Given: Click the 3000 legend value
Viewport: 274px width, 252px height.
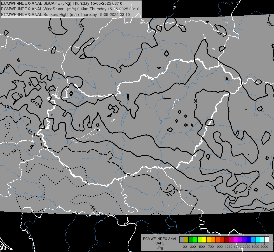Looking at the screenshot, I should coord(256,247).
